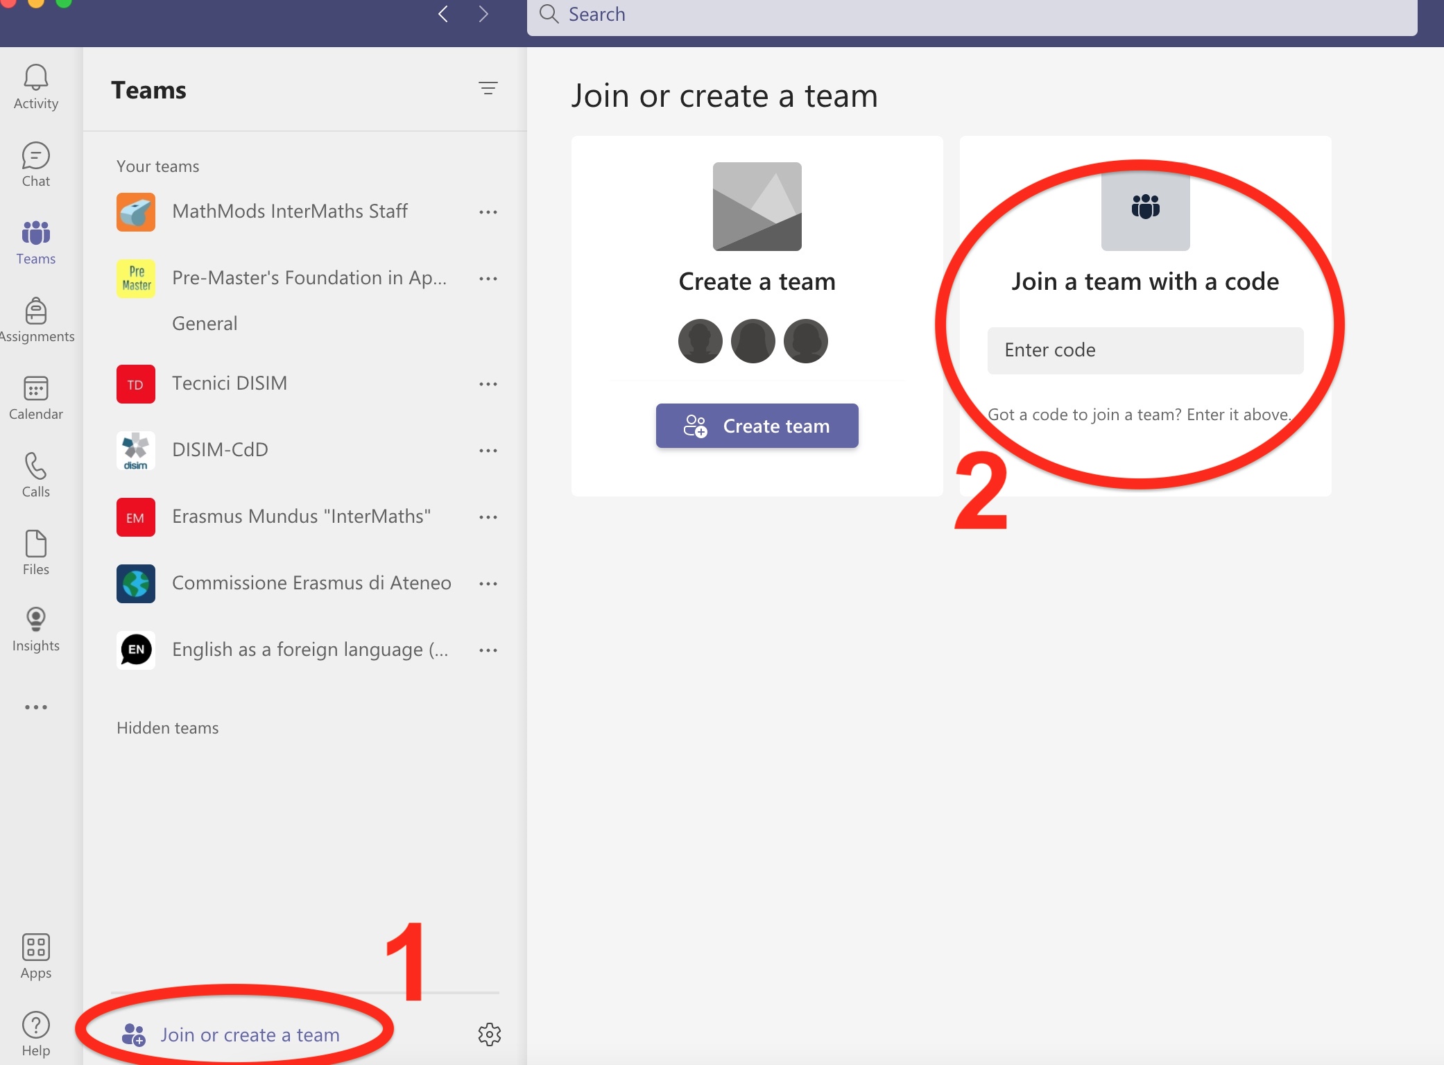Select Erasmus Mundus "InterMaths" team name
This screenshot has height=1065, width=1444.
point(302,516)
